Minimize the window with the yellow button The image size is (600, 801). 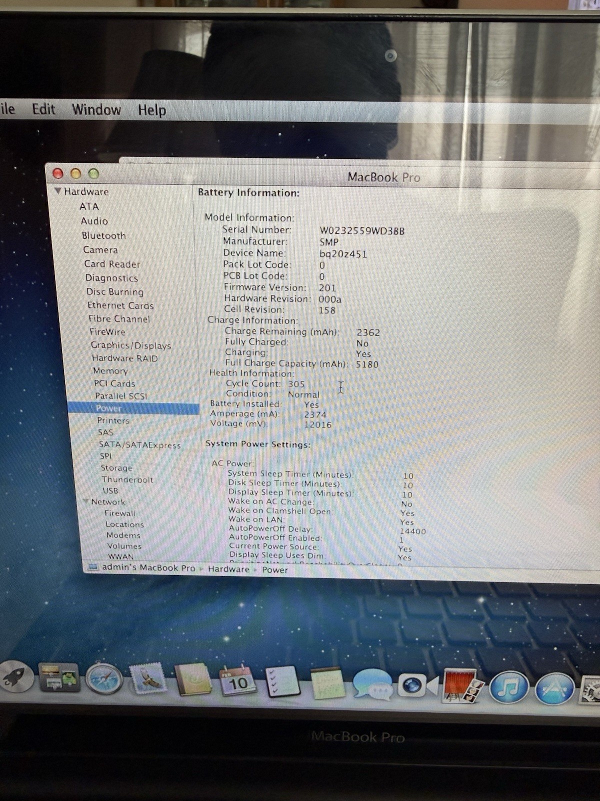(76, 174)
